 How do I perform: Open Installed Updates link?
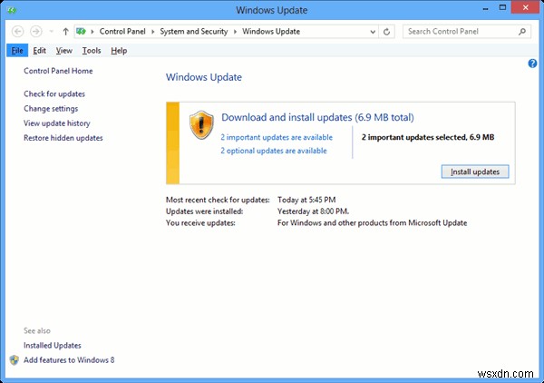point(53,346)
